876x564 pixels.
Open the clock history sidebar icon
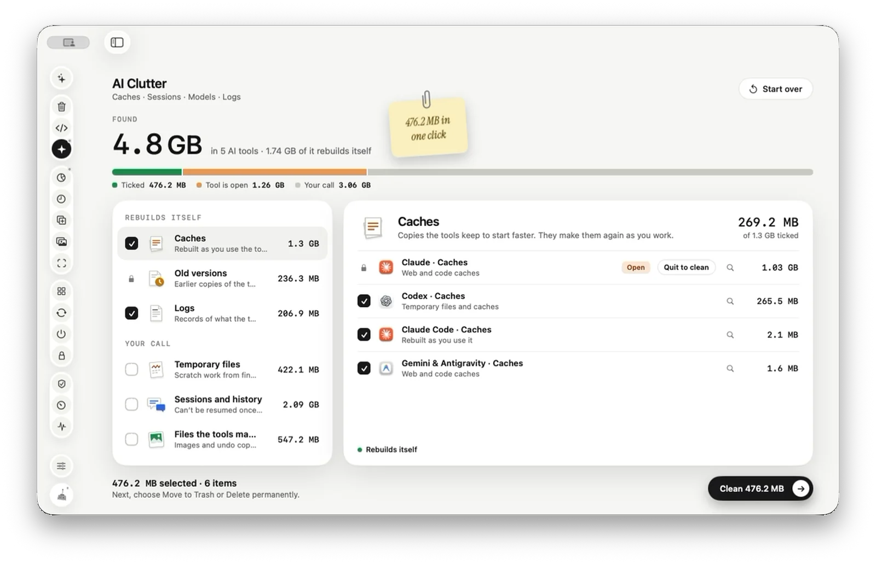(x=61, y=199)
